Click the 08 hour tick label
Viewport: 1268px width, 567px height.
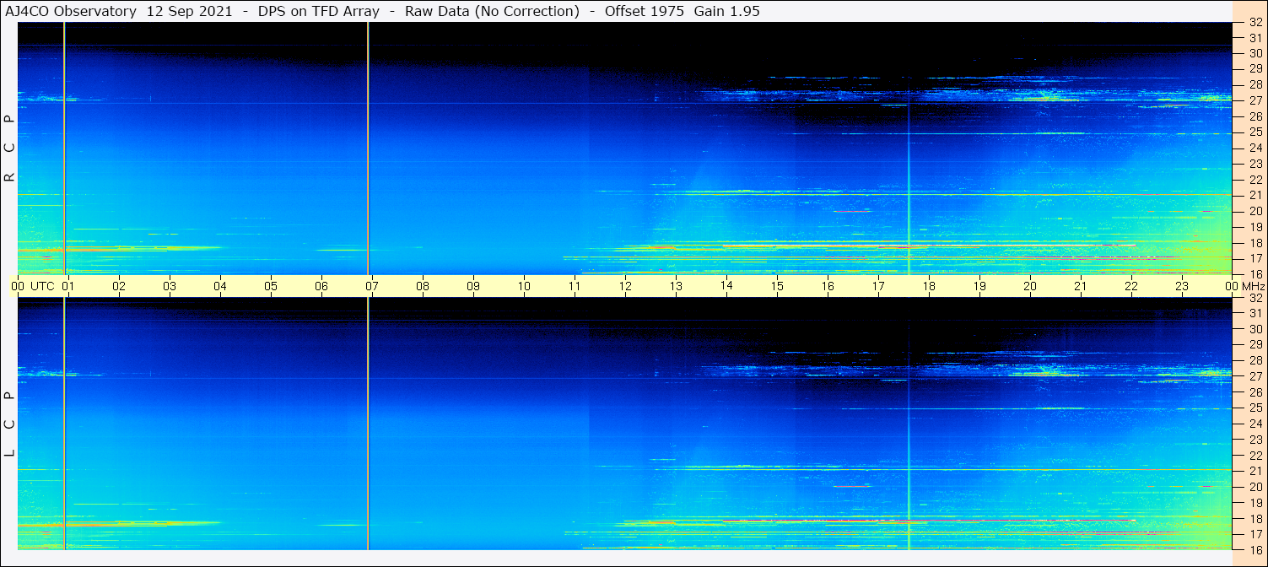click(423, 286)
